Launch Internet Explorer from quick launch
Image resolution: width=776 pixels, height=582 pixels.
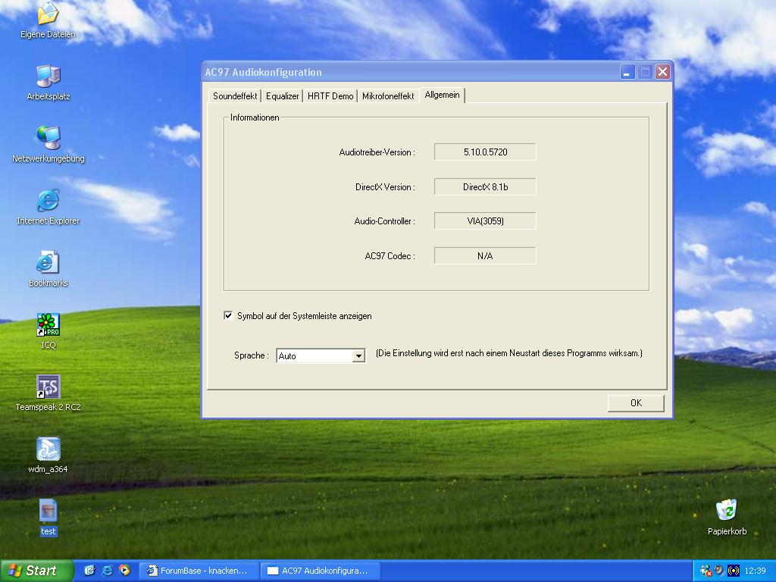[x=107, y=571]
